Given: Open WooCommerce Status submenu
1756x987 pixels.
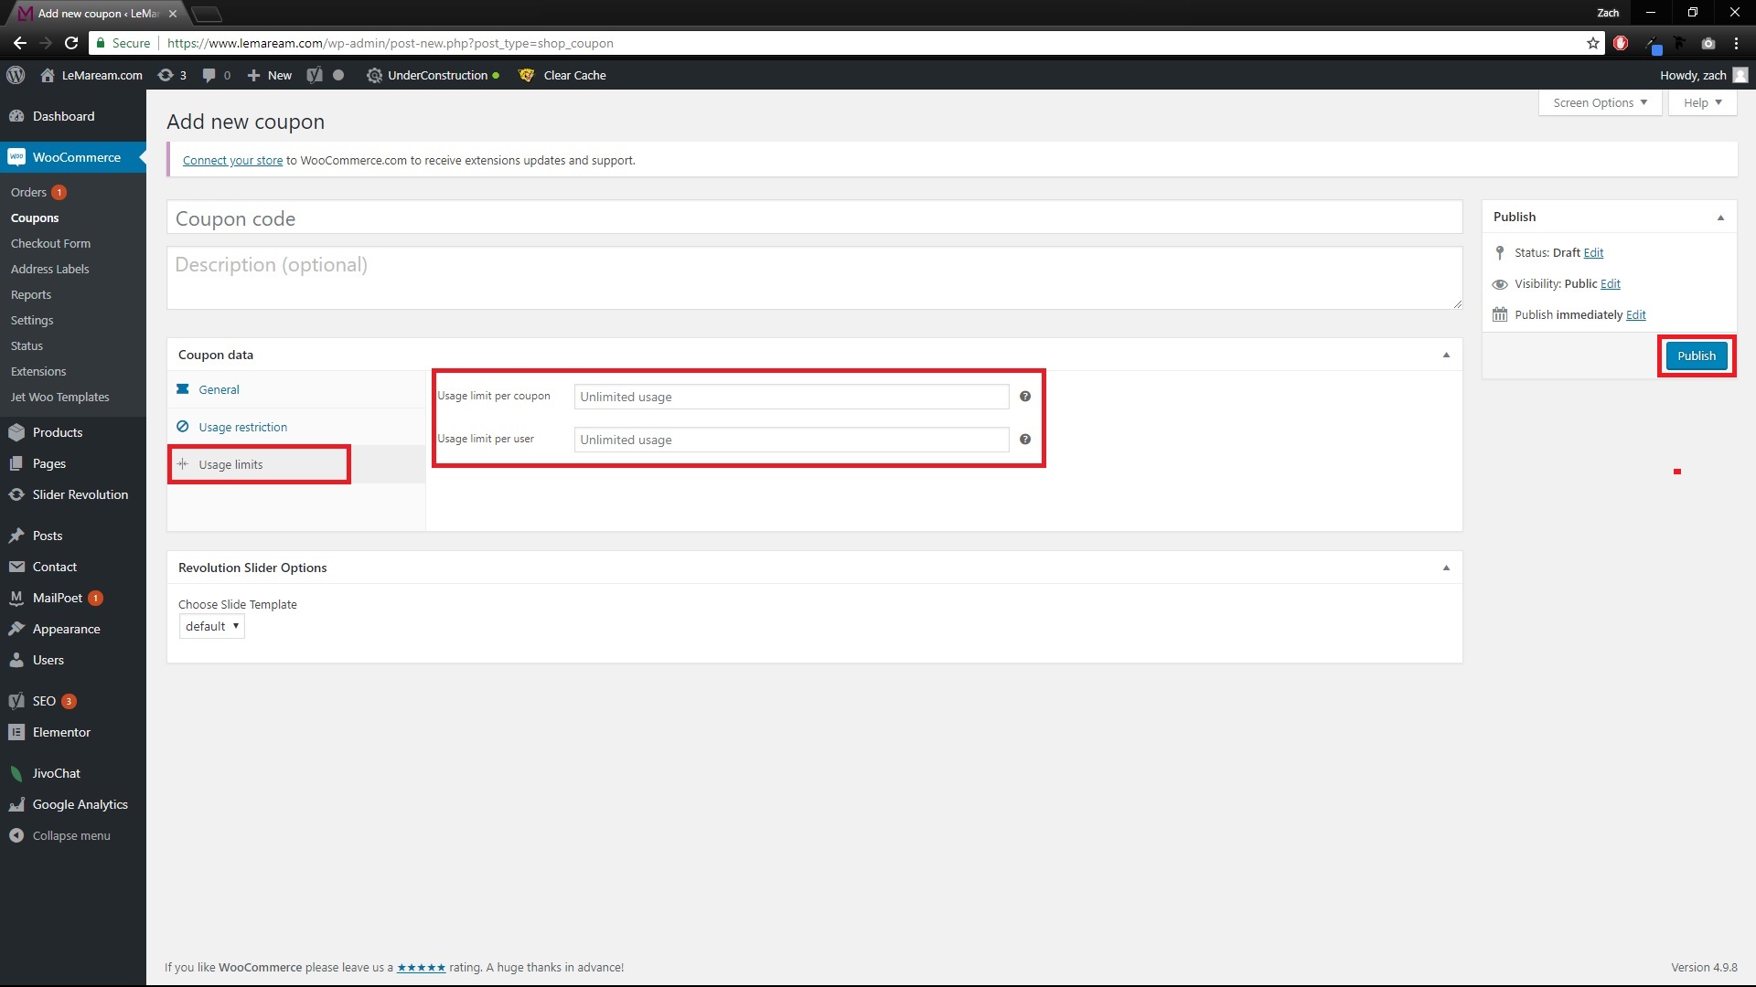Looking at the screenshot, I should 73,345.
